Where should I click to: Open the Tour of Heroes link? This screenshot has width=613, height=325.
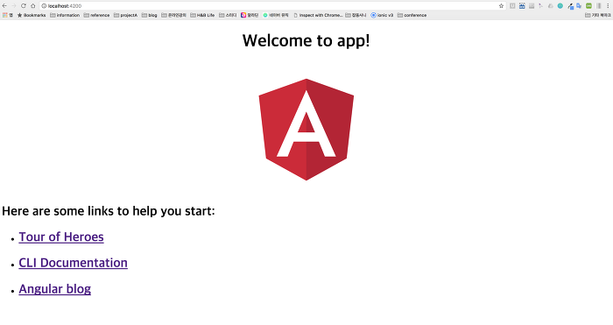[61, 237]
